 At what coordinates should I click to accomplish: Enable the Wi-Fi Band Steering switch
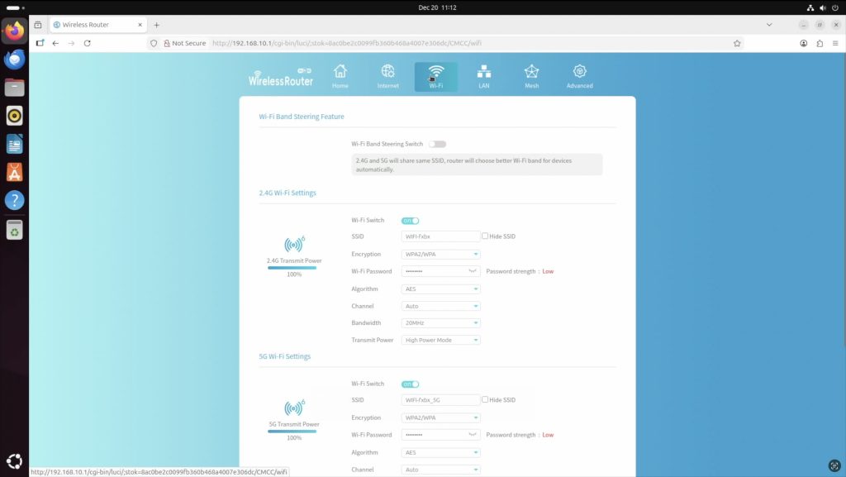click(437, 144)
